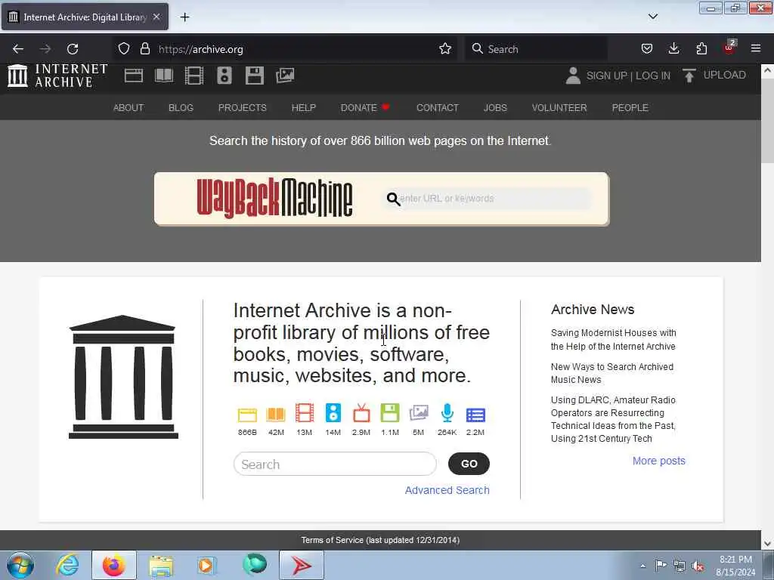The height and width of the screenshot is (580, 774).
Task: Bookmark this page with the star icon
Action: [x=445, y=49]
